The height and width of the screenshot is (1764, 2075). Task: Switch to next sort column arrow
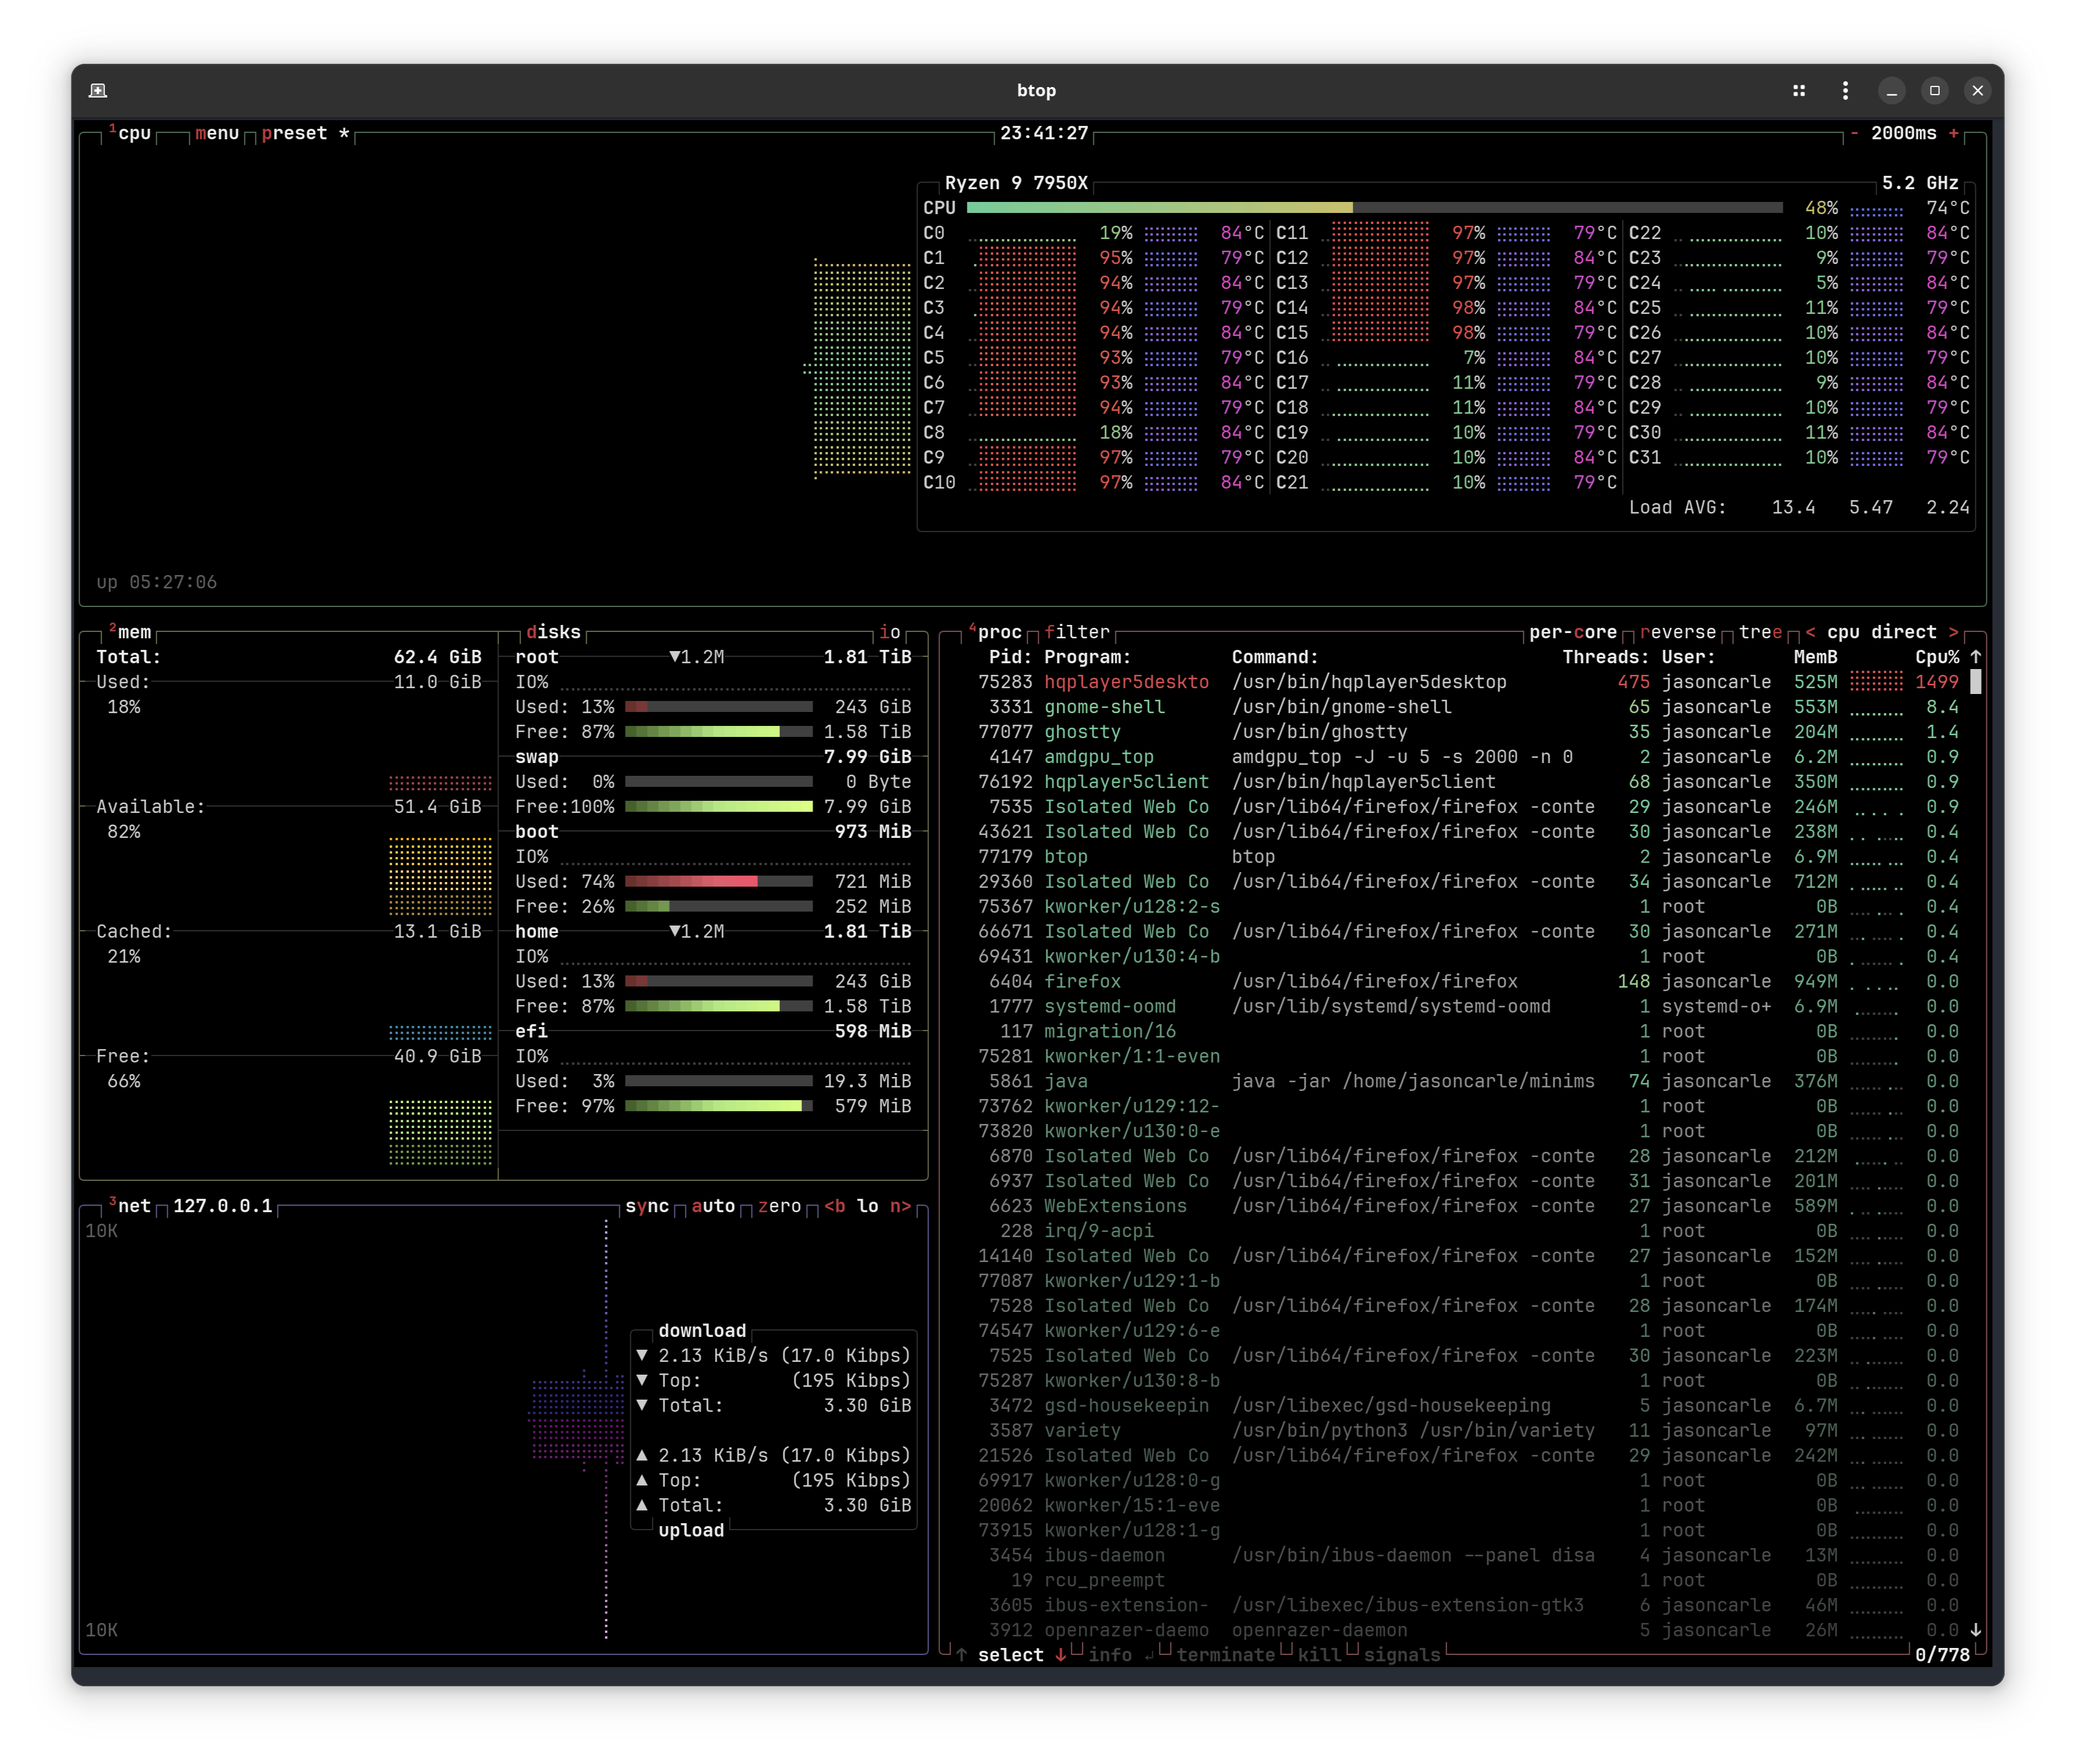point(1953,632)
